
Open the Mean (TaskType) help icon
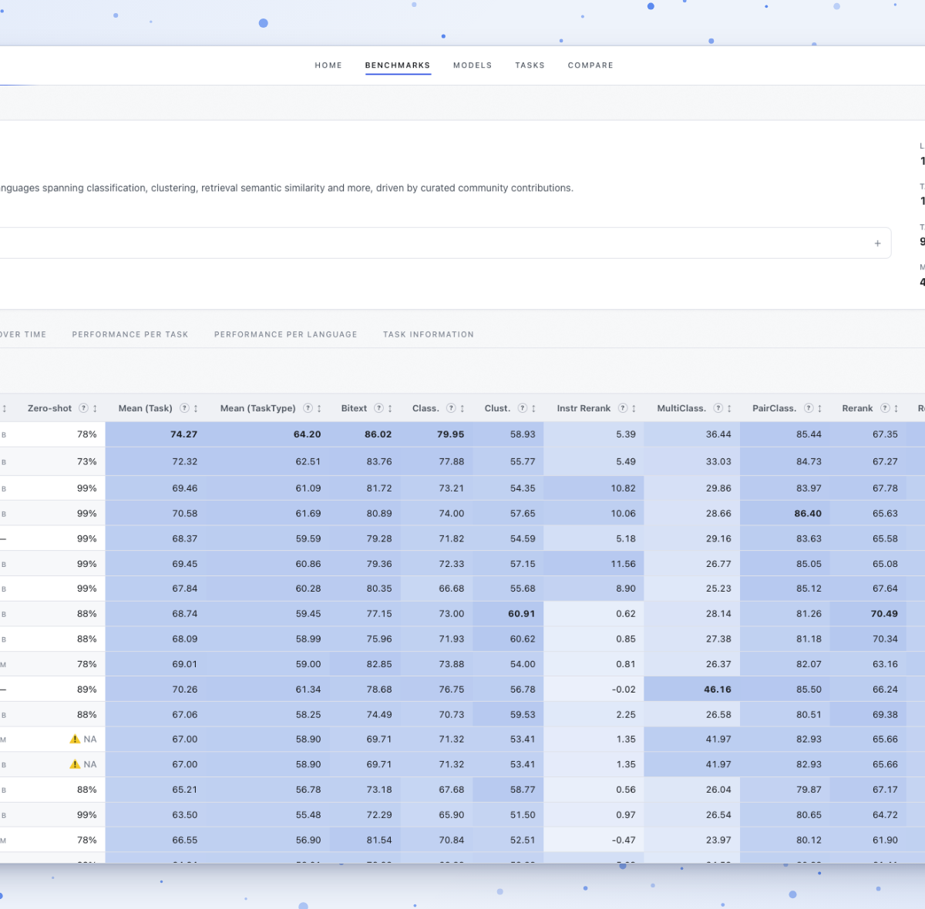(308, 408)
